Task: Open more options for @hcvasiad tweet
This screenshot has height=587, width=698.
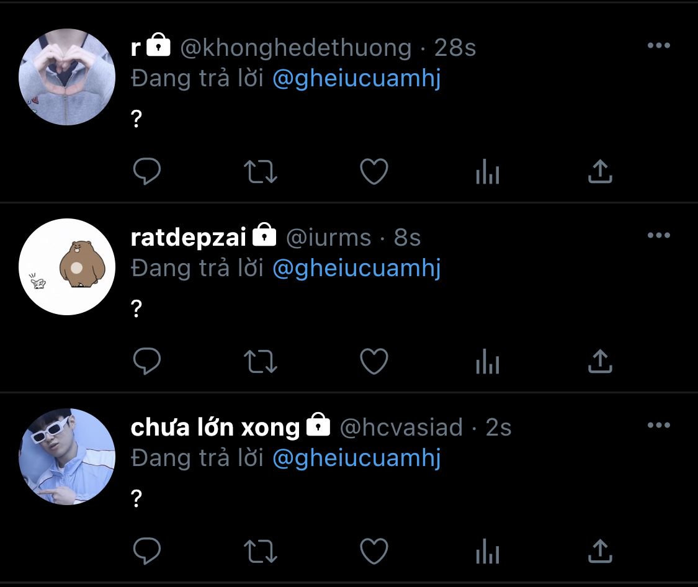Action: point(659,425)
